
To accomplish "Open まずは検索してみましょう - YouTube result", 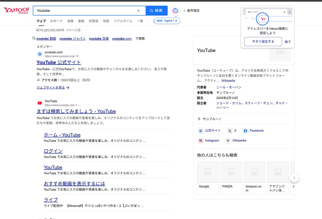I will coord(76,111).
